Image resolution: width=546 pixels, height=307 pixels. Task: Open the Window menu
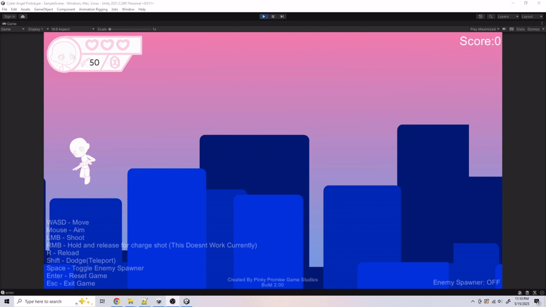(128, 9)
